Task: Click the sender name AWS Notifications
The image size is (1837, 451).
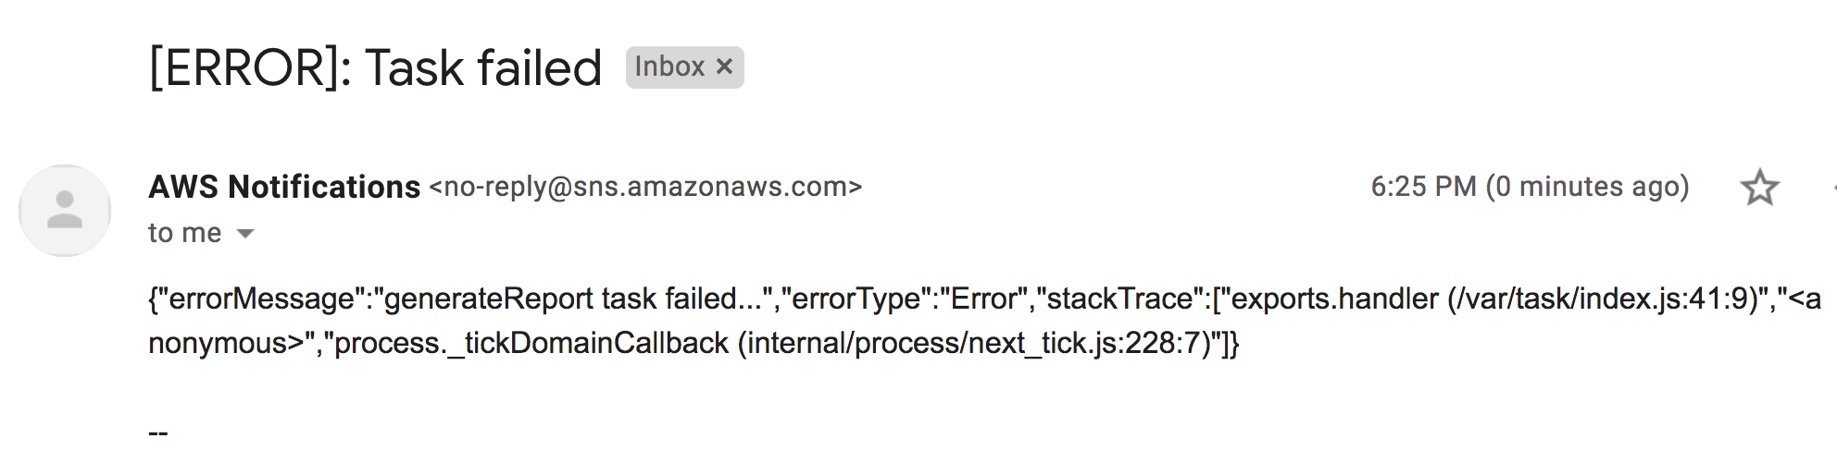Action: click(x=284, y=187)
